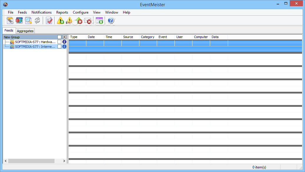Viewport: 305px width, 172px height.
Task: Click the feed panel horizontal scrollbar thumb
Action: point(31,161)
